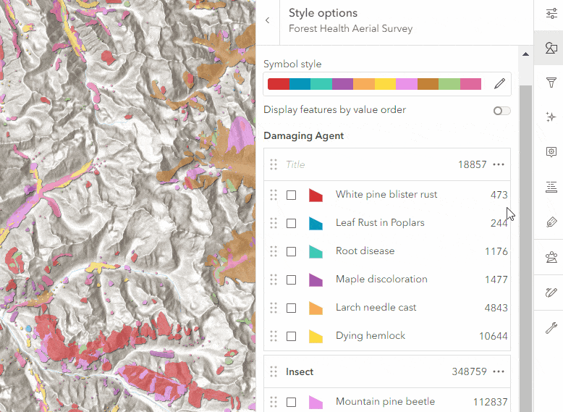This screenshot has width=563, height=412.
Task: Open the Insect group options menu
Action: tap(499, 371)
